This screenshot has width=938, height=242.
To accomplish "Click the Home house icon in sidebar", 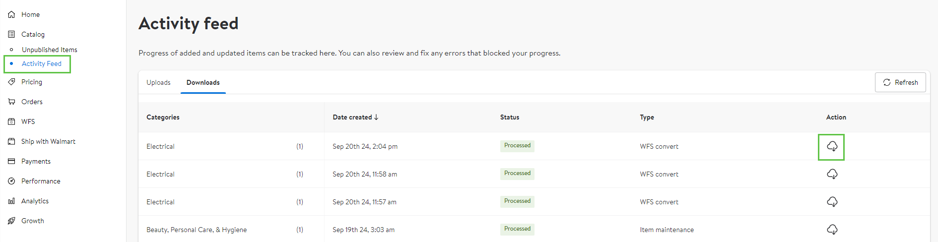I will 11,14.
